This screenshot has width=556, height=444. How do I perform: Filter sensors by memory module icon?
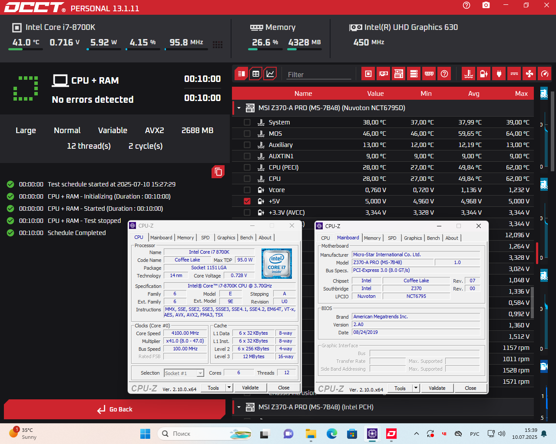point(429,74)
